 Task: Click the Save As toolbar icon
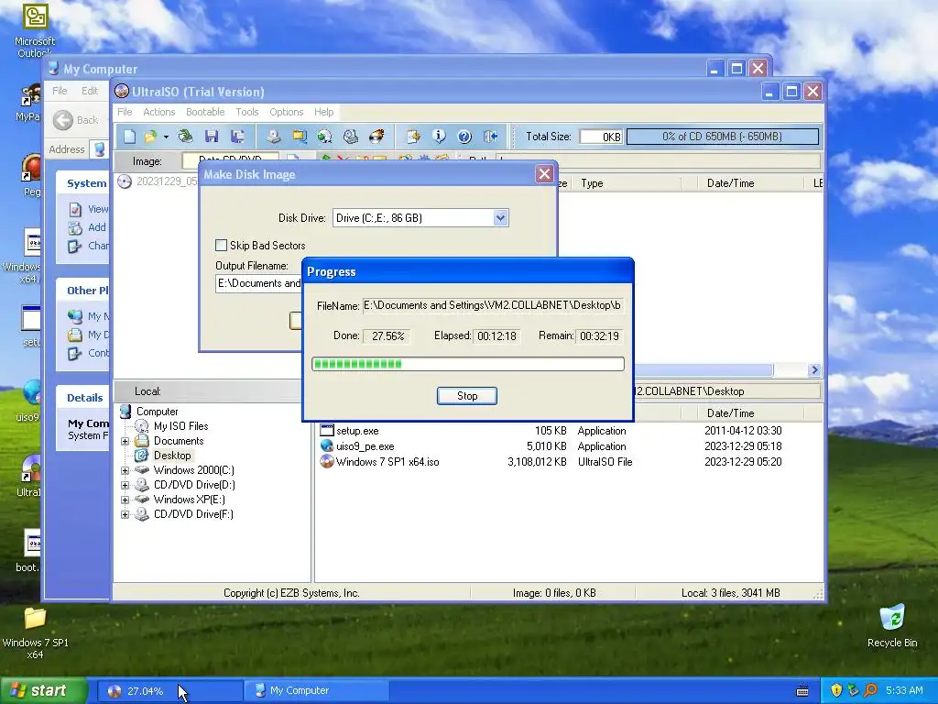click(237, 137)
